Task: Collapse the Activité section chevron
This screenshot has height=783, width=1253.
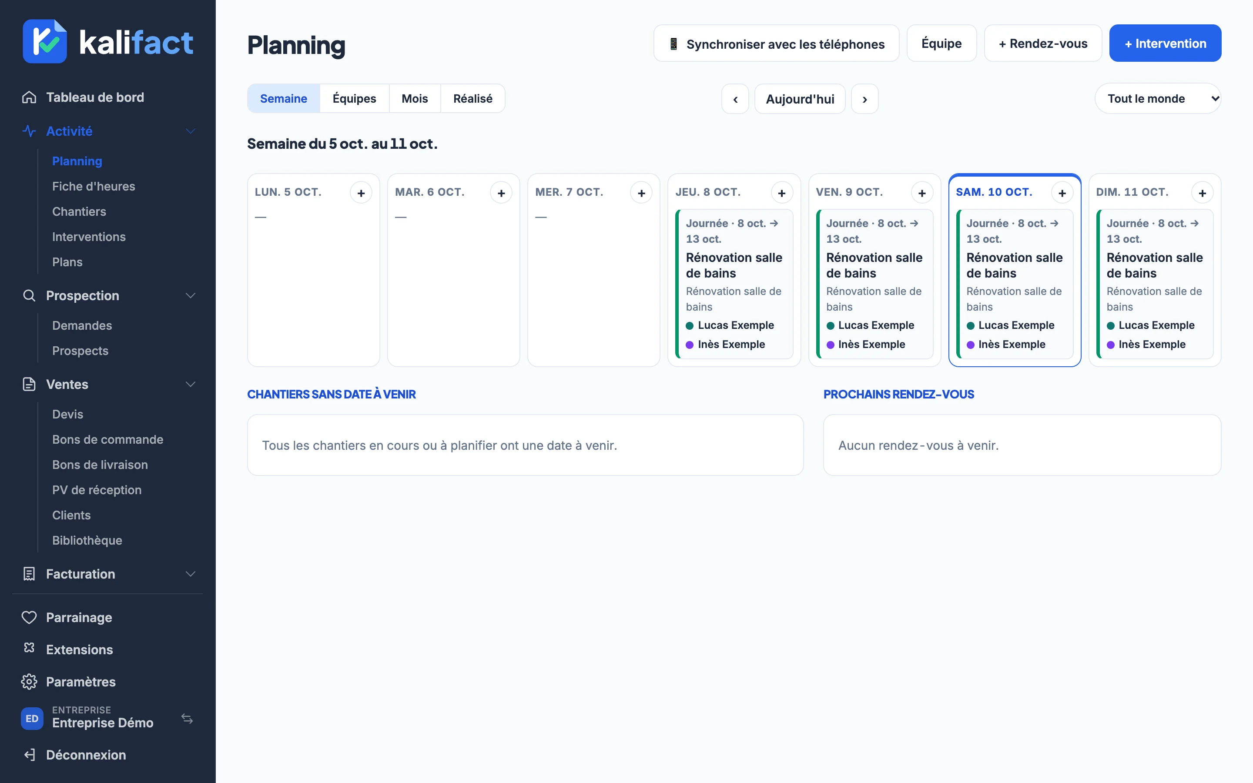Action: coord(191,131)
